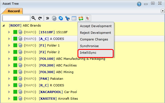Click the blue gear toolbar icon
The image size is (165, 103).
61,18
